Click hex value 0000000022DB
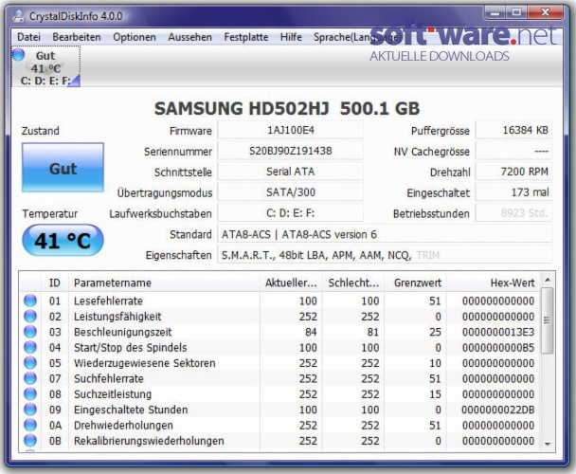The height and width of the screenshot is (474, 576). coord(498,410)
